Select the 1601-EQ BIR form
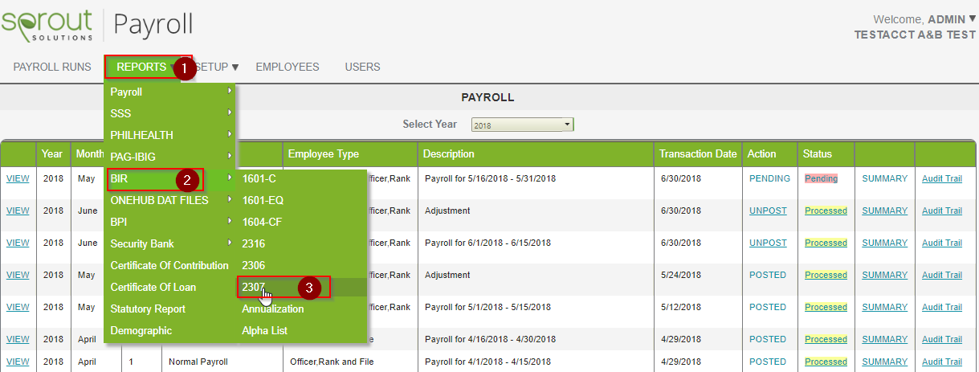 (302, 200)
